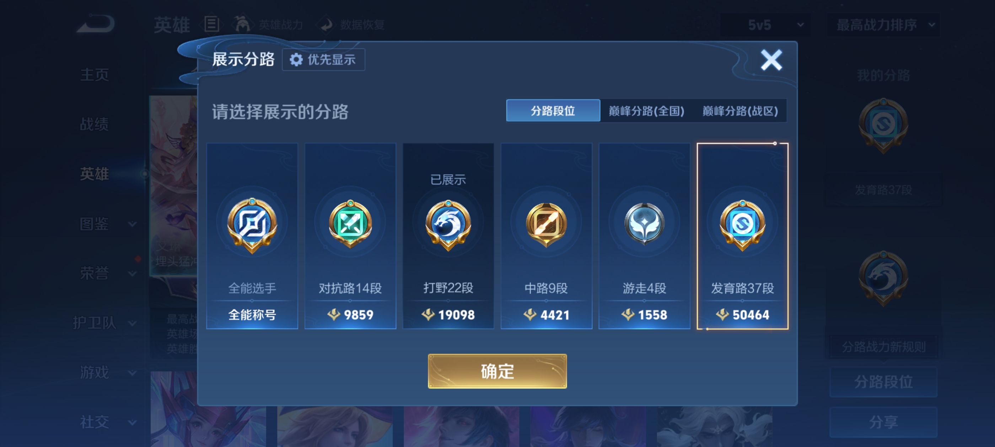Confirm selection with 确定 button

coord(497,371)
